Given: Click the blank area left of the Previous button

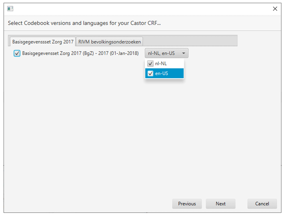Looking at the screenshot, I should (x=85, y=203).
